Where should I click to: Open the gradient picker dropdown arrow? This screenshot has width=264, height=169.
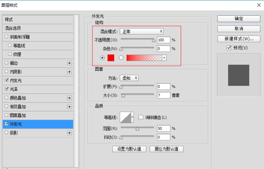point(164,58)
